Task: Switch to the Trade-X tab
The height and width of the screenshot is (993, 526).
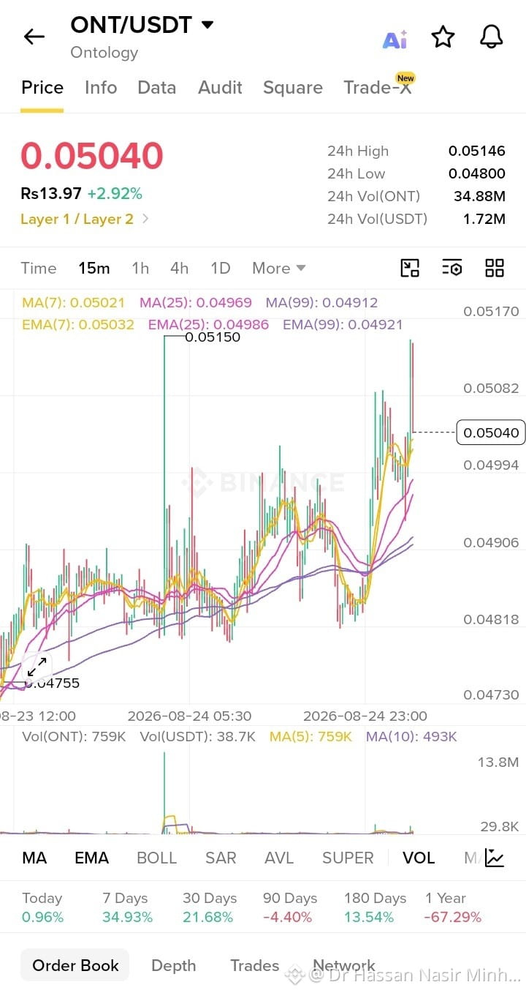Action: tap(378, 88)
